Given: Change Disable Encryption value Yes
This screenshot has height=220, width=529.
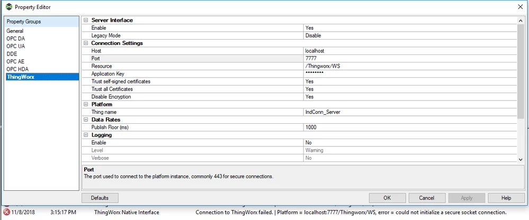Looking at the screenshot, I should point(409,97).
